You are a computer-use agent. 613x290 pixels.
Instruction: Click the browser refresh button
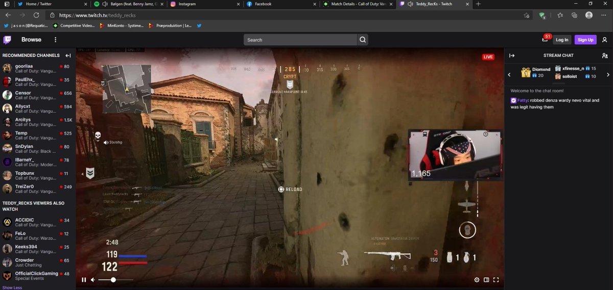pos(36,15)
